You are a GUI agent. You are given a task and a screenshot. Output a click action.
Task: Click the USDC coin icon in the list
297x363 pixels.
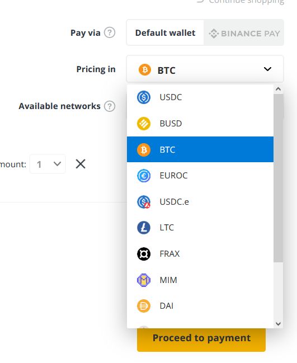tap(144, 97)
